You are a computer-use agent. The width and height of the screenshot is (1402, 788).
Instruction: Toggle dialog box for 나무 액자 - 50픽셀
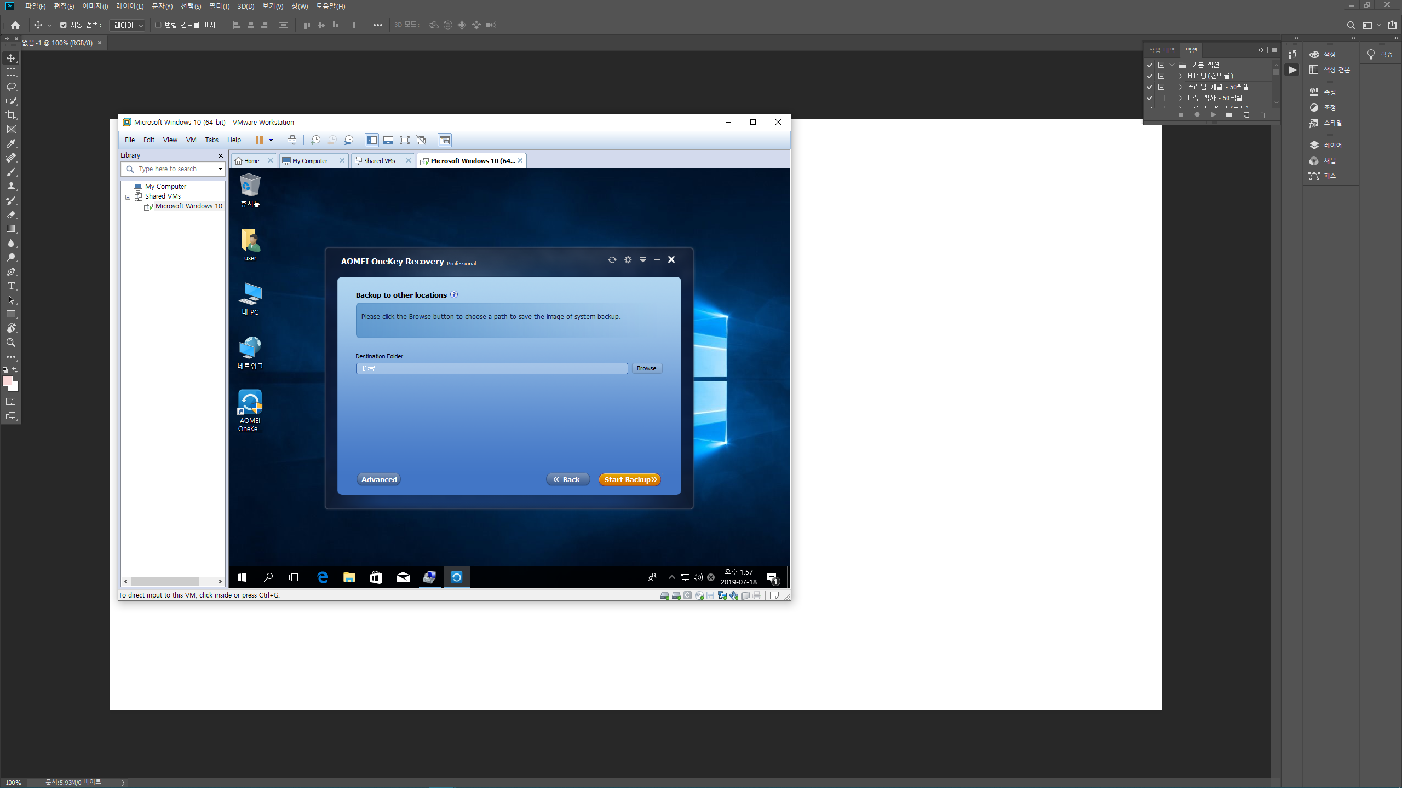(x=1161, y=98)
